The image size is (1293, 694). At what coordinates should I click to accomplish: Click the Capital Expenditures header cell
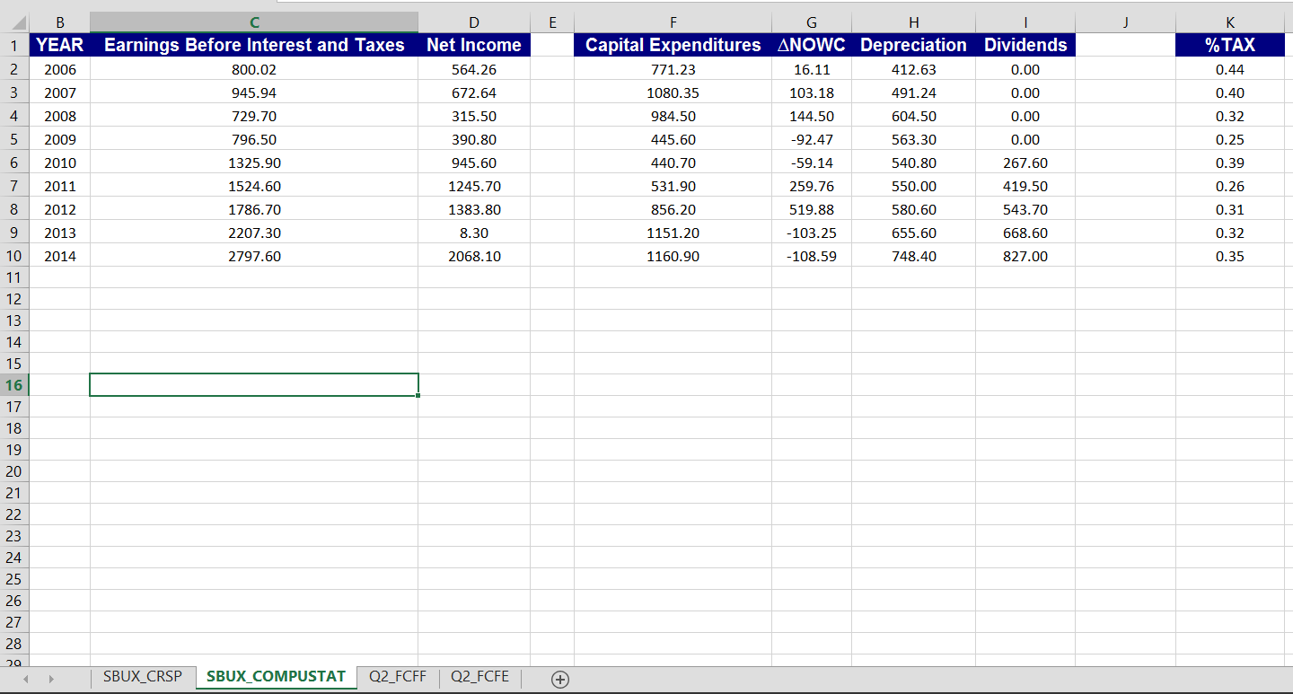coord(673,45)
